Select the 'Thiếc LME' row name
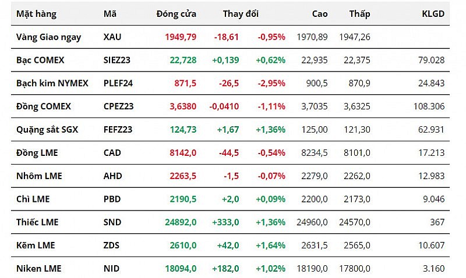This screenshot has width=466, height=278. (37, 222)
